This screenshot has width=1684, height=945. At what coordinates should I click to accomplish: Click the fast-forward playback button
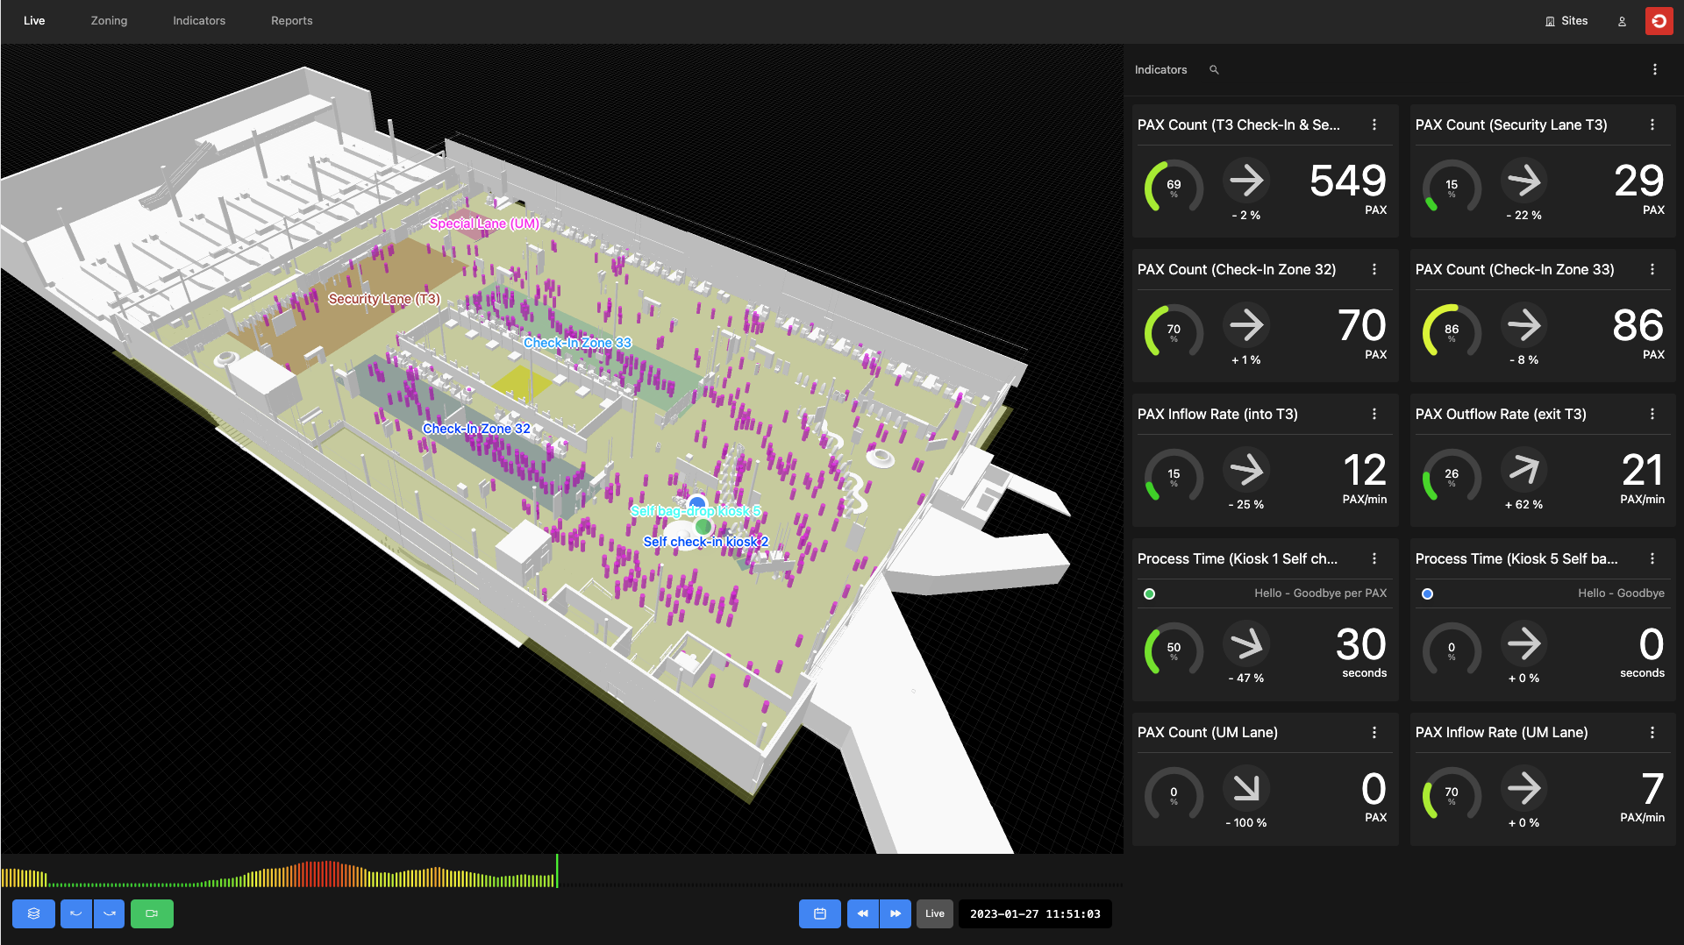[896, 913]
